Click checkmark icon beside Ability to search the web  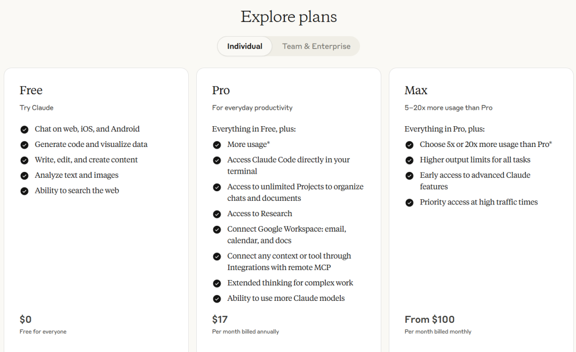click(24, 191)
